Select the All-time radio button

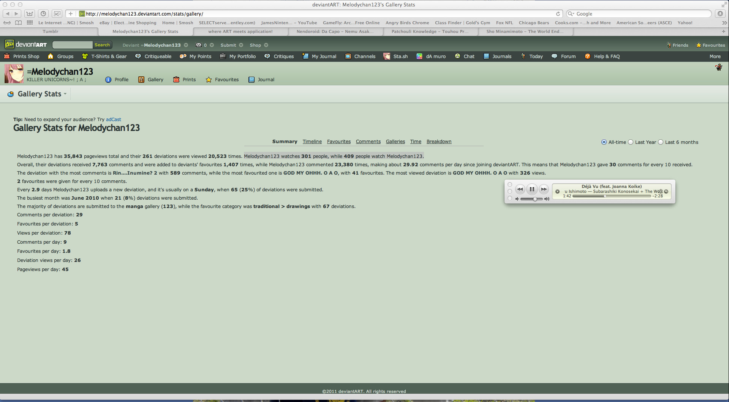(x=604, y=142)
